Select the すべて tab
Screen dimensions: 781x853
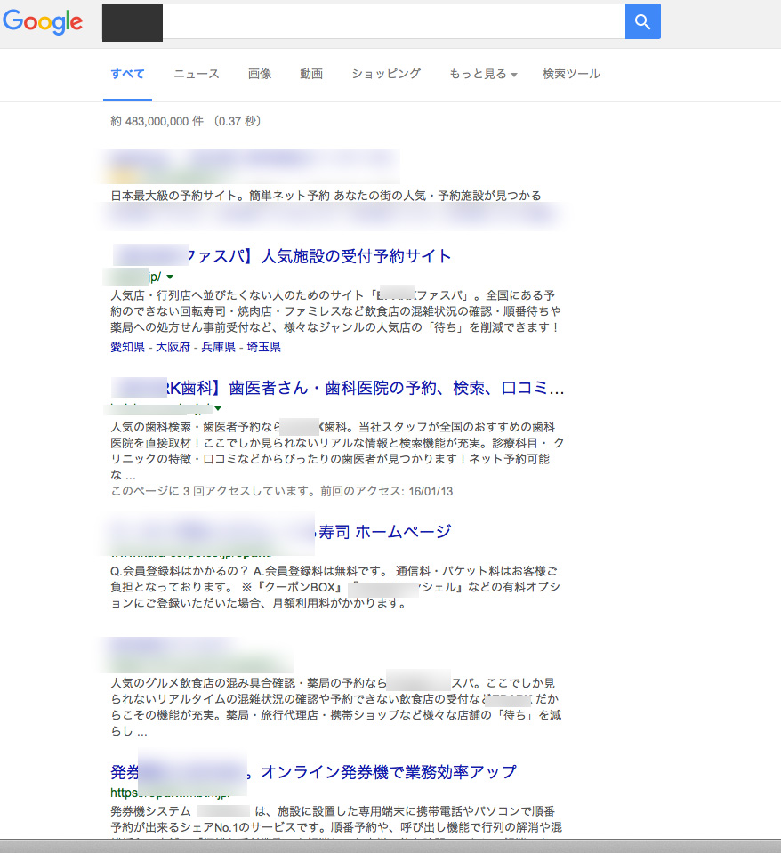tap(127, 74)
